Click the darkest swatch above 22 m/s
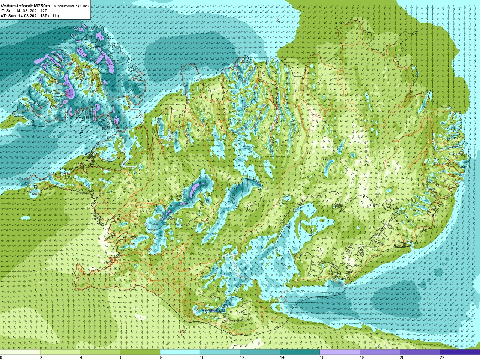Viewport: 480px width, 360px height. click(x=460, y=352)
